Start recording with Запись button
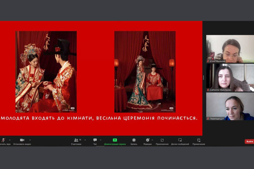This screenshot has height=169, width=254. [134, 140]
